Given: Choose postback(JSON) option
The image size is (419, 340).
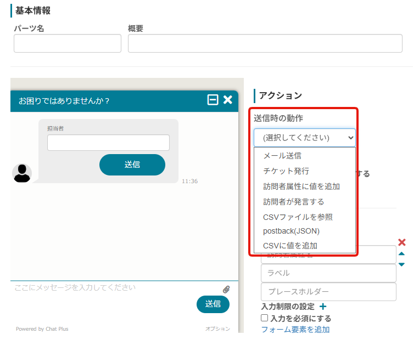Looking at the screenshot, I should pyautogui.click(x=291, y=231).
